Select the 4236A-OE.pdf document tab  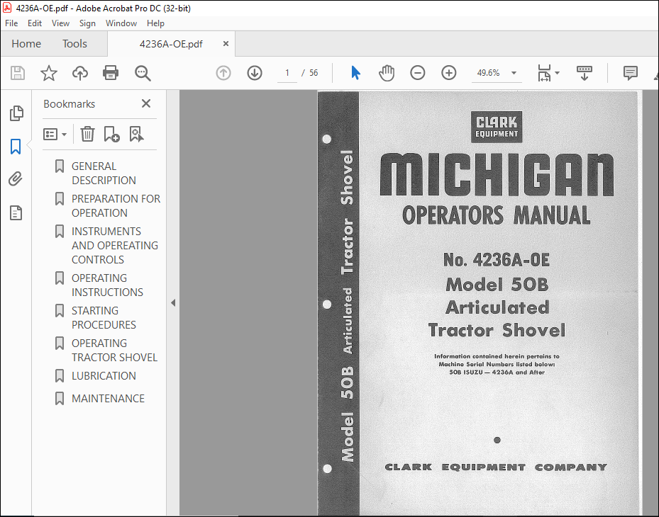pos(171,44)
